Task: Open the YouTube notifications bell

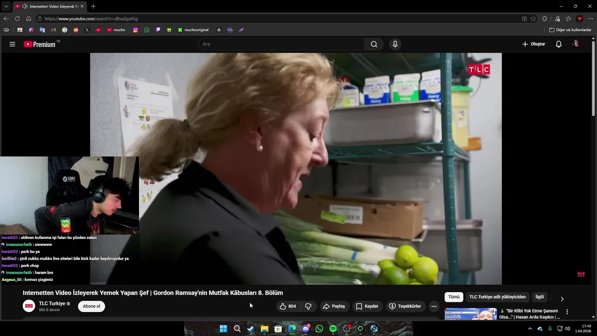Action: (559, 44)
